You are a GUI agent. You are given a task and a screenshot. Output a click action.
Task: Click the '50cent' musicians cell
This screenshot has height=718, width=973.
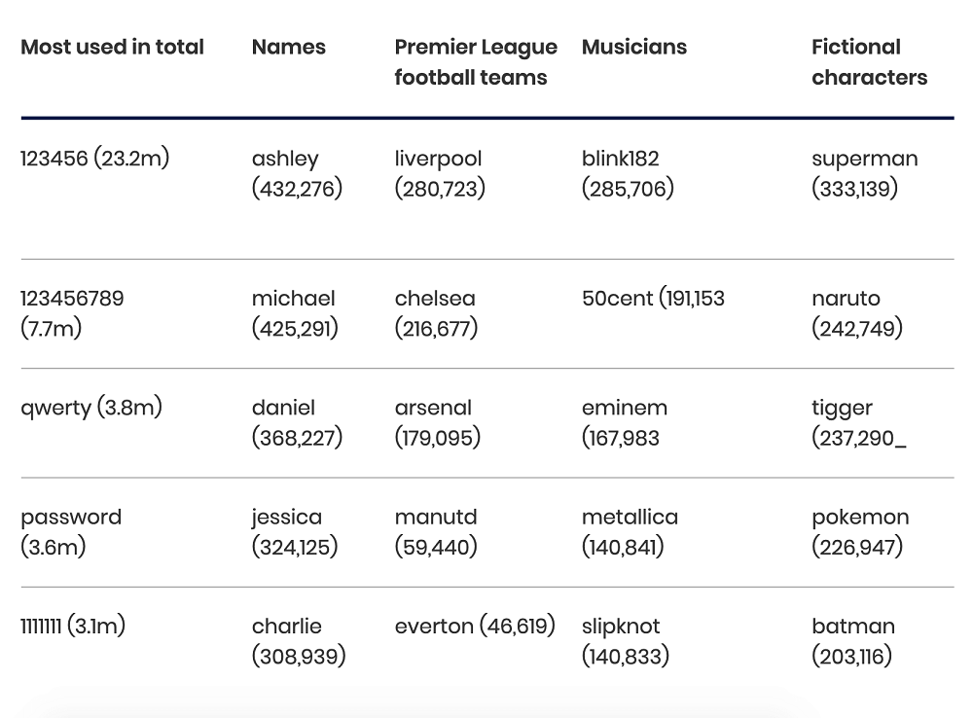[x=653, y=299]
